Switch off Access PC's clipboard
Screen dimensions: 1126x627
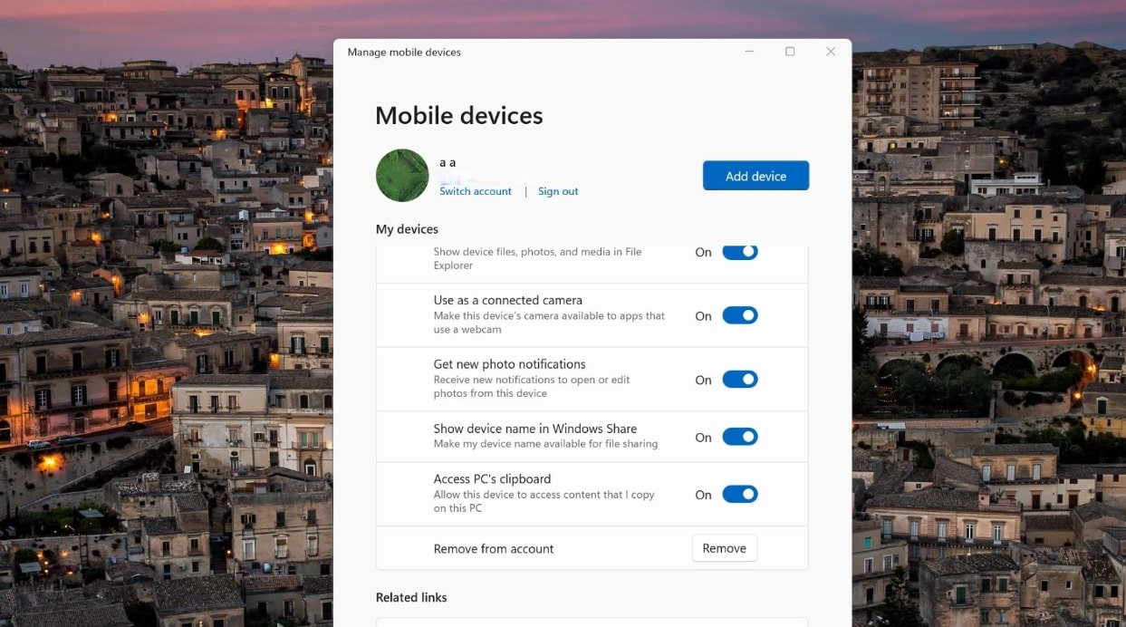[740, 494]
